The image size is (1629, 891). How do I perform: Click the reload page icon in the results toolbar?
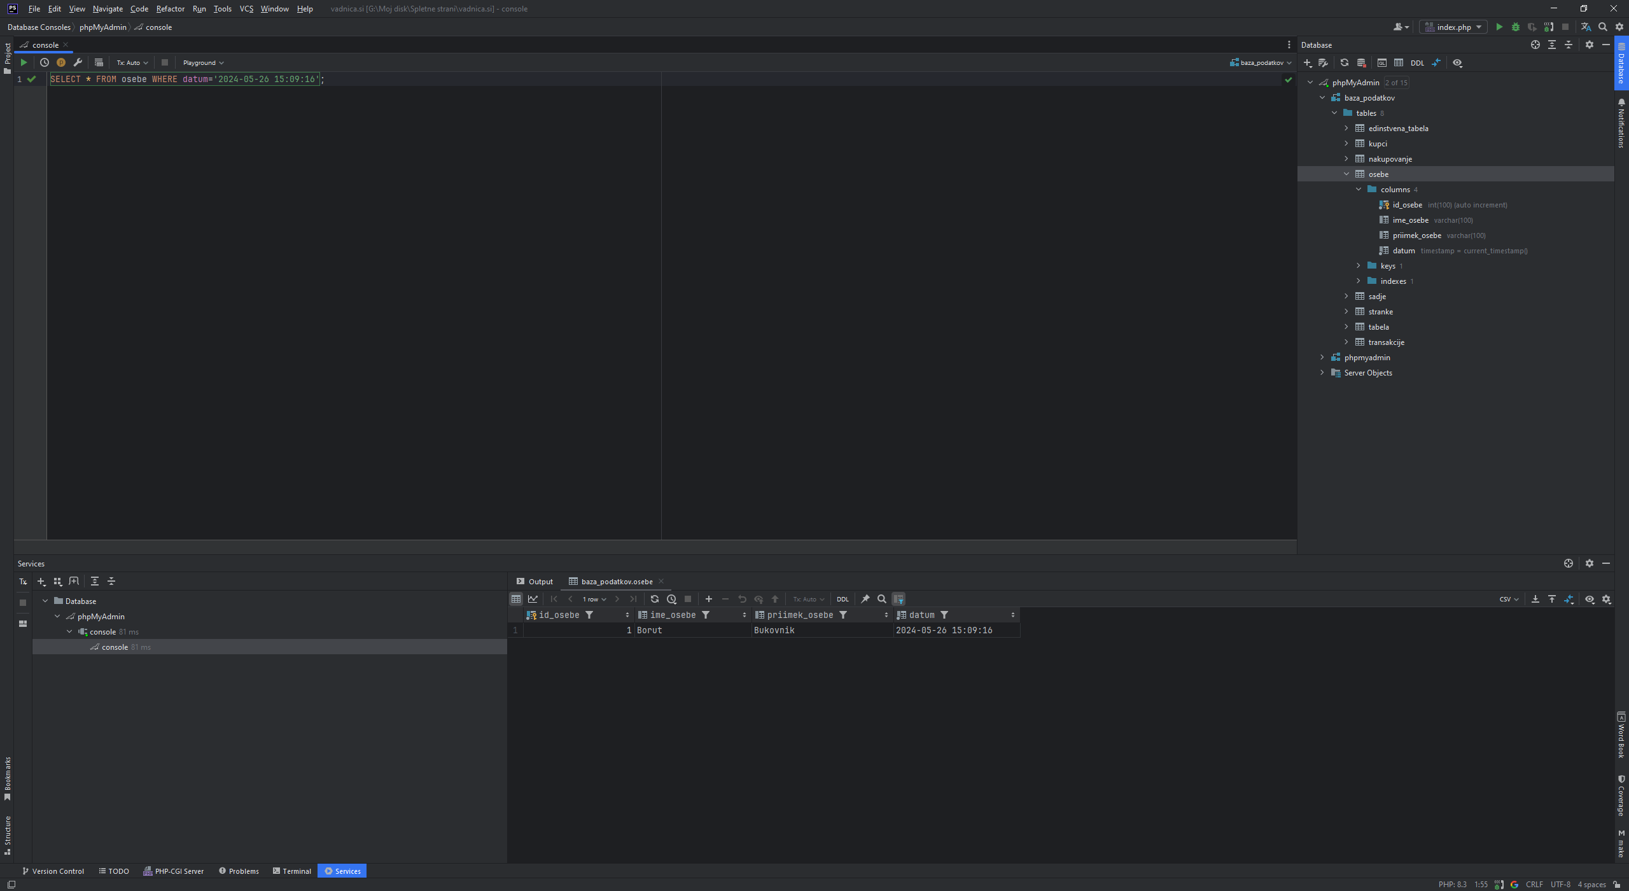(x=654, y=599)
